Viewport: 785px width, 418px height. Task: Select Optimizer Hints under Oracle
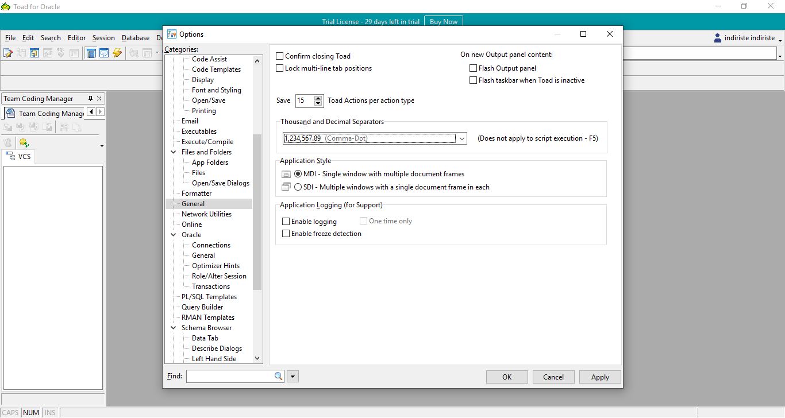coord(216,266)
